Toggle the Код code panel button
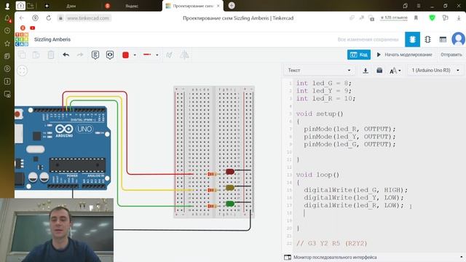The image size is (466, 262). click(x=359, y=55)
